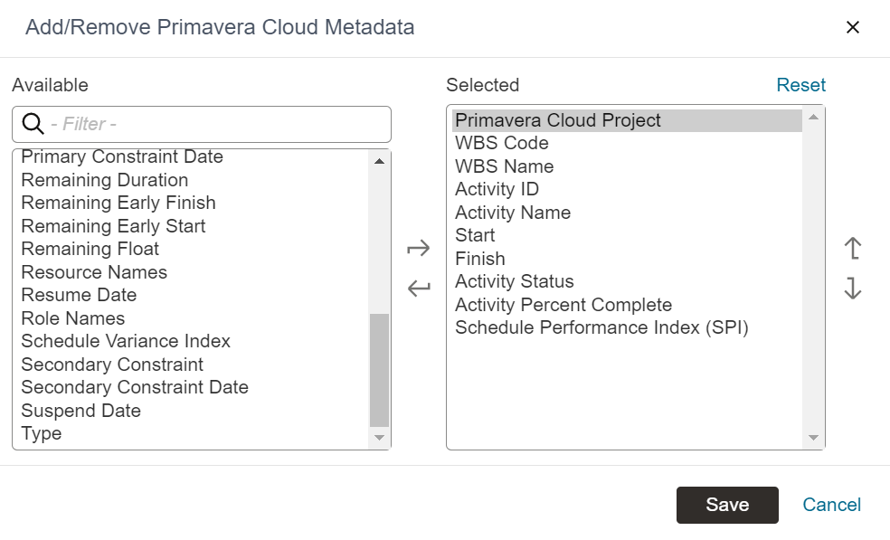Click the left arrow to remove selected field

[419, 289]
